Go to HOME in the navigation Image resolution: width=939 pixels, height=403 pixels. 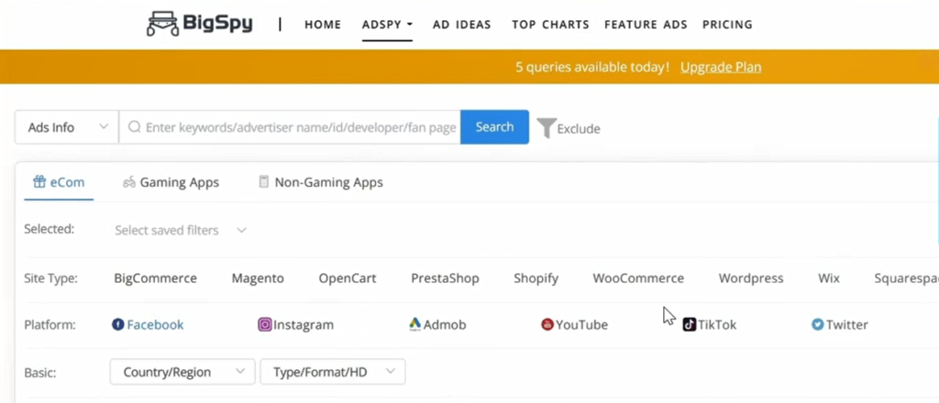pos(323,25)
